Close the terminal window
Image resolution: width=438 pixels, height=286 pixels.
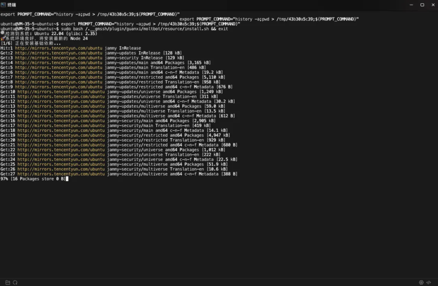433,5
